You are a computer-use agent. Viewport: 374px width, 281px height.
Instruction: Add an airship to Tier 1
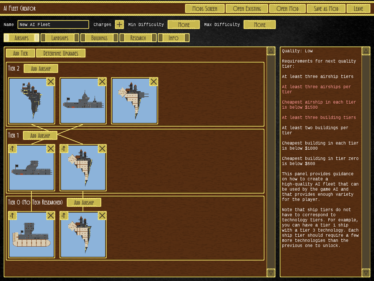40,136
